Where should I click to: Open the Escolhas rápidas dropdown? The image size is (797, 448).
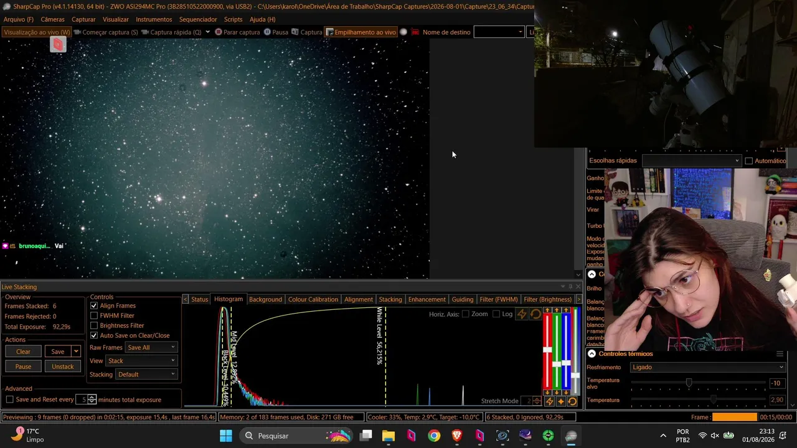point(691,161)
